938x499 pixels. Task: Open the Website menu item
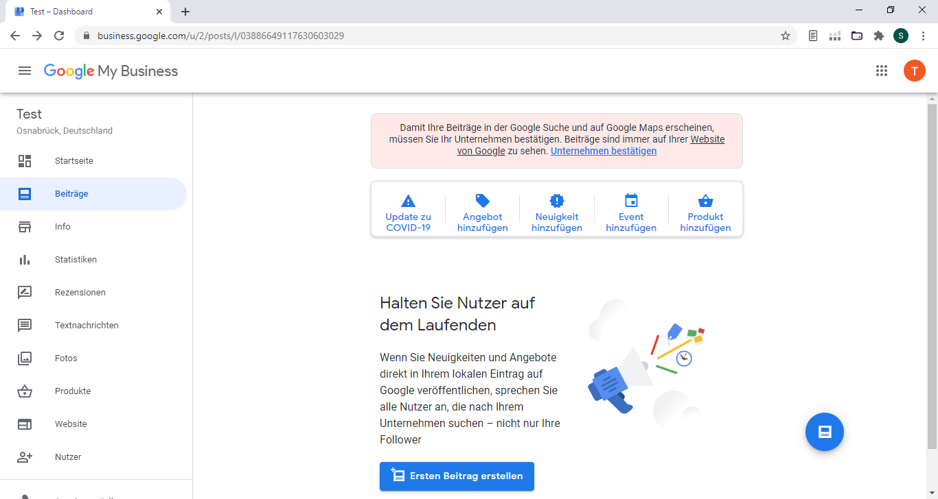93,424
